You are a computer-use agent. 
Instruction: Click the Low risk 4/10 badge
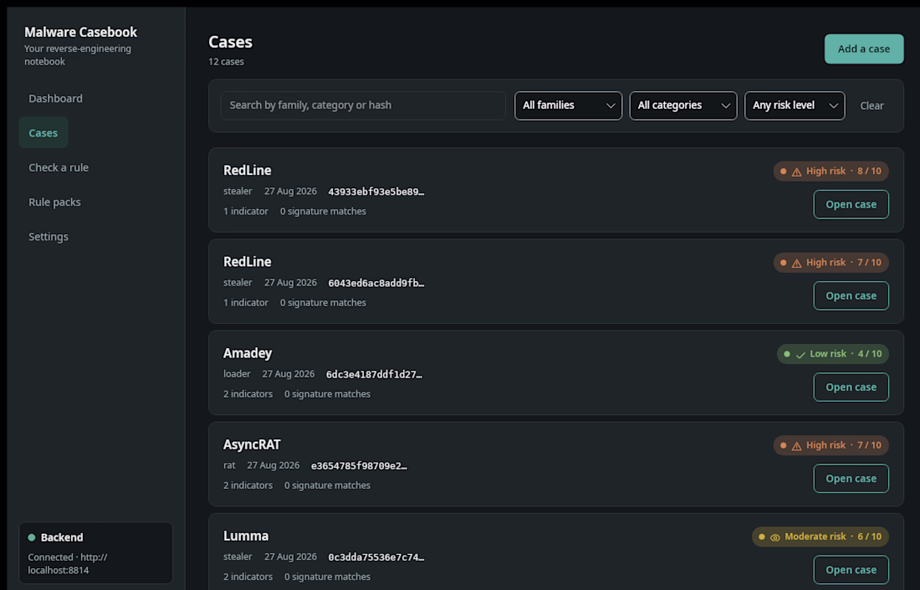[832, 354]
